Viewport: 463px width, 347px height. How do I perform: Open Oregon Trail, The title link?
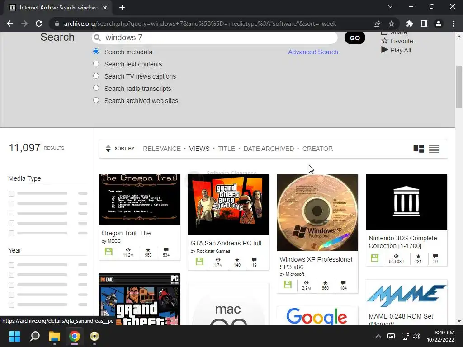[126, 233]
